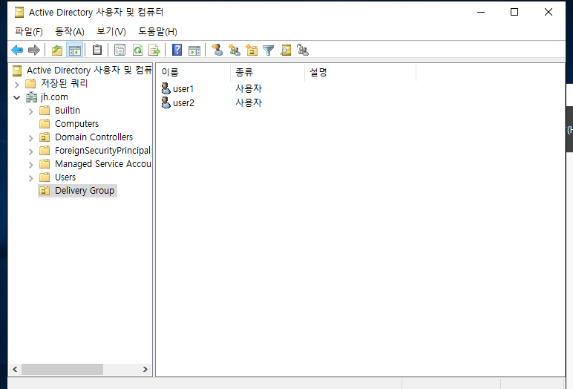The image size is (573, 389).
Task: Create new organizational unit folder icon
Action: coord(252,50)
